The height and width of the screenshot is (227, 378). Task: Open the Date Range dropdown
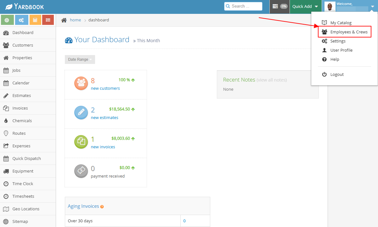coord(80,60)
